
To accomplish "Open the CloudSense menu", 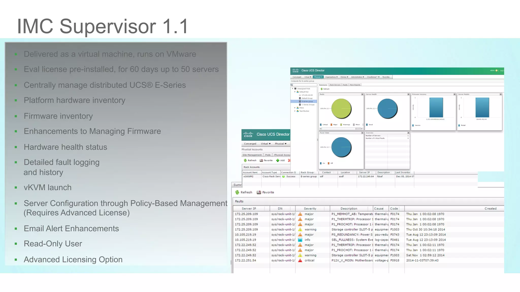I will pyautogui.click(x=373, y=77).
